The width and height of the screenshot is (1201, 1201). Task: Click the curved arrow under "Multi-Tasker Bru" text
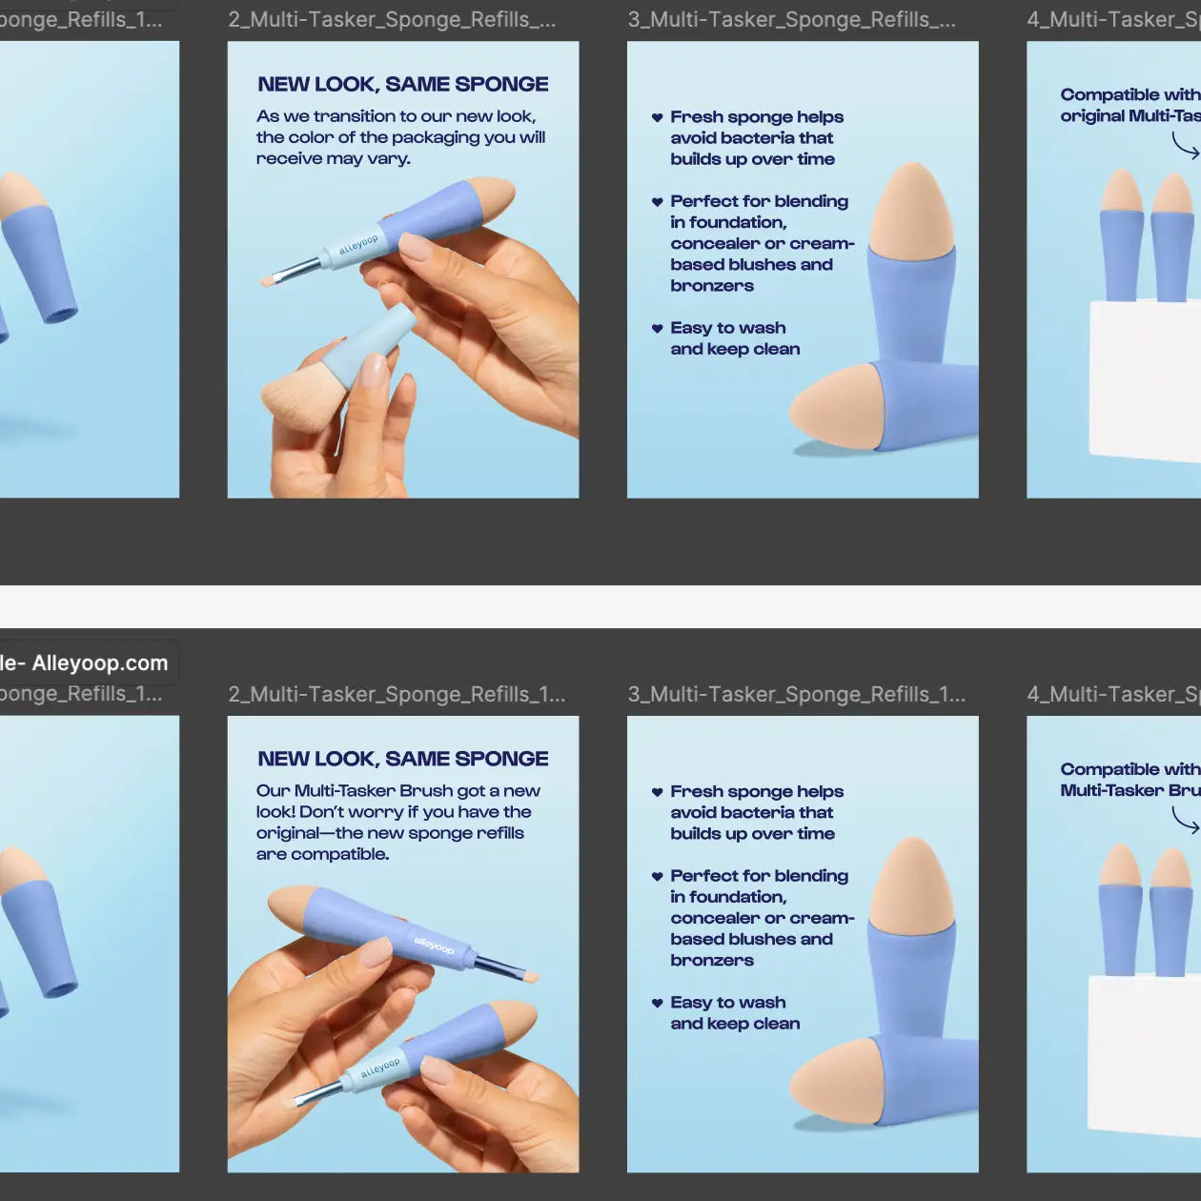click(x=1185, y=820)
